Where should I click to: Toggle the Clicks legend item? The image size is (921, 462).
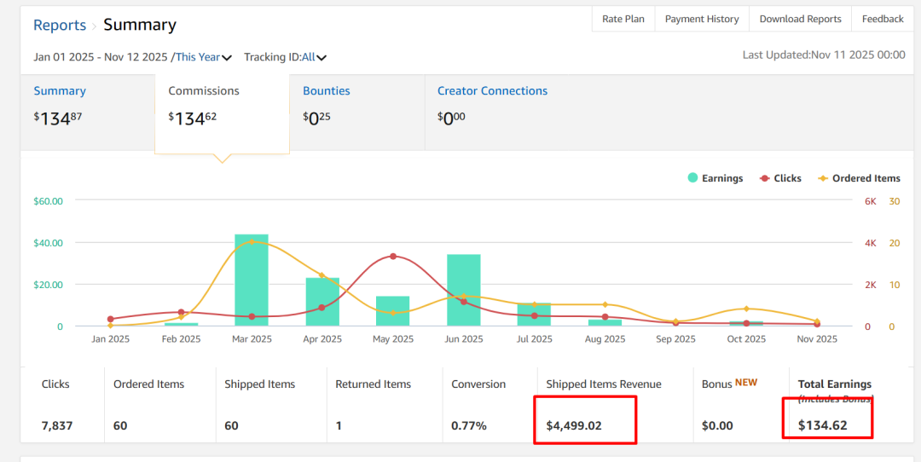coord(780,178)
